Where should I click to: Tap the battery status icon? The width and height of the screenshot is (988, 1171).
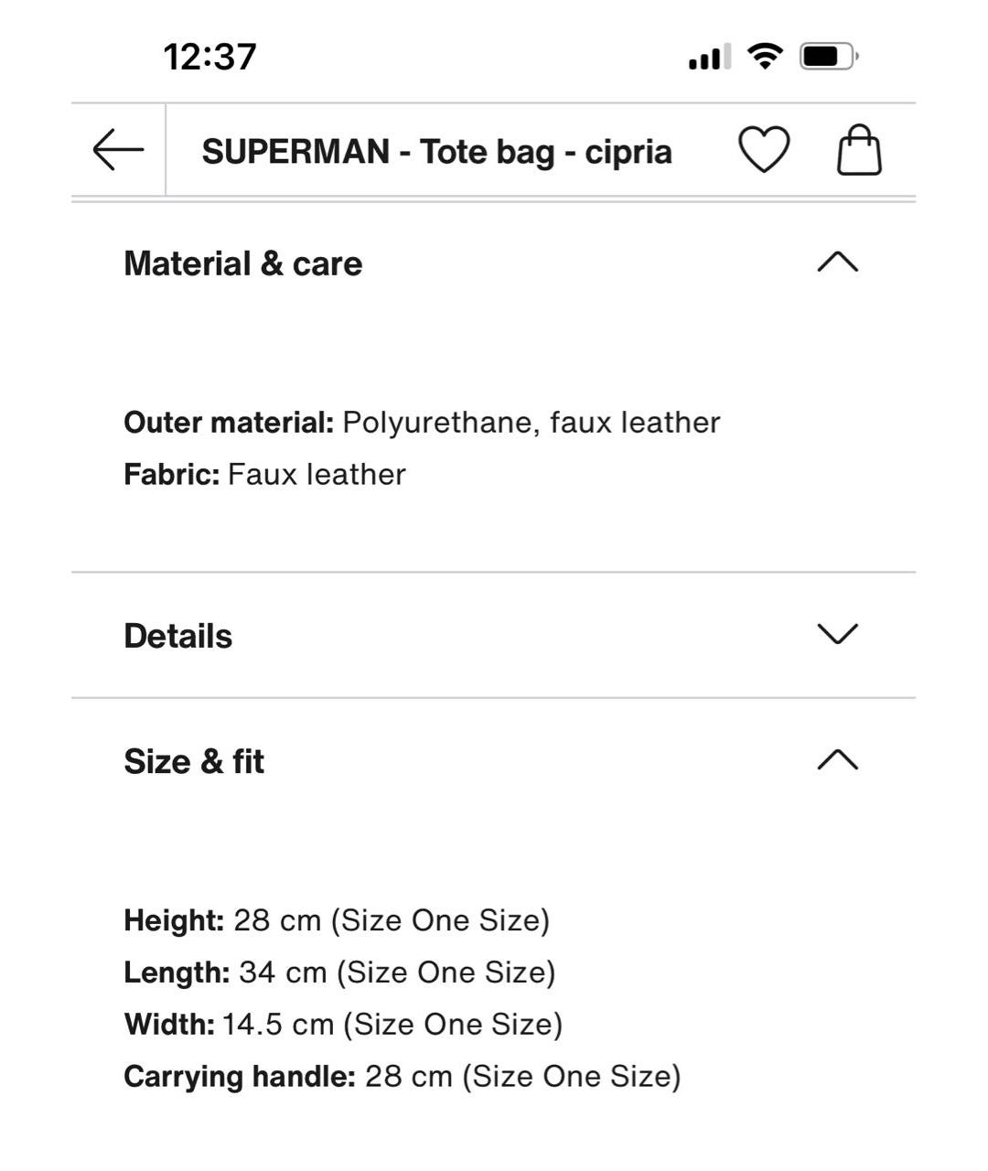click(x=828, y=57)
